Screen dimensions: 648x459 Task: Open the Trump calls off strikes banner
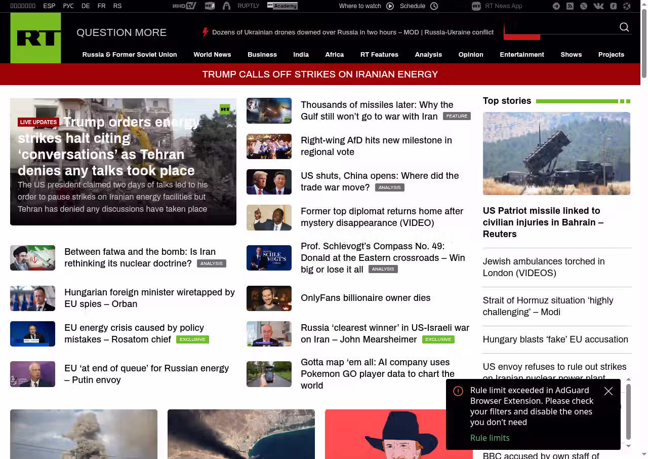pos(320,74)
